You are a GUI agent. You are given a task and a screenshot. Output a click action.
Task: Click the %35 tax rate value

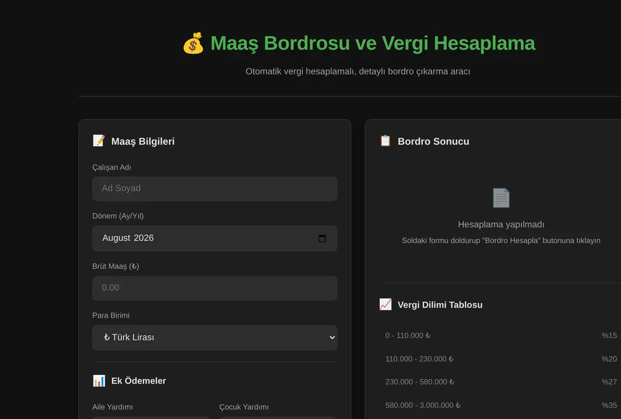[x=609, y=405]
